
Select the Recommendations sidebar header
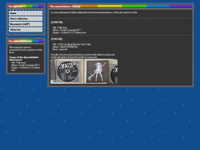click(26, 41)
